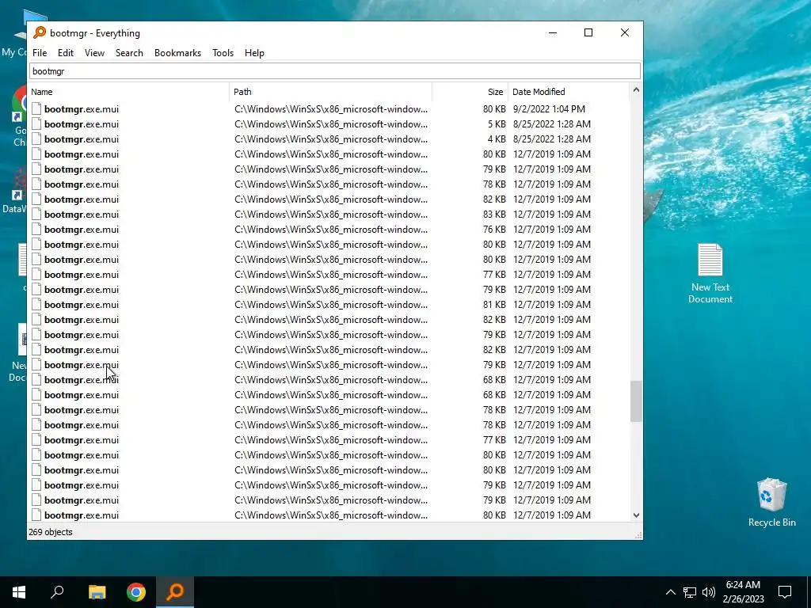Click the date cell in the 83 KB row

(552, 214)
